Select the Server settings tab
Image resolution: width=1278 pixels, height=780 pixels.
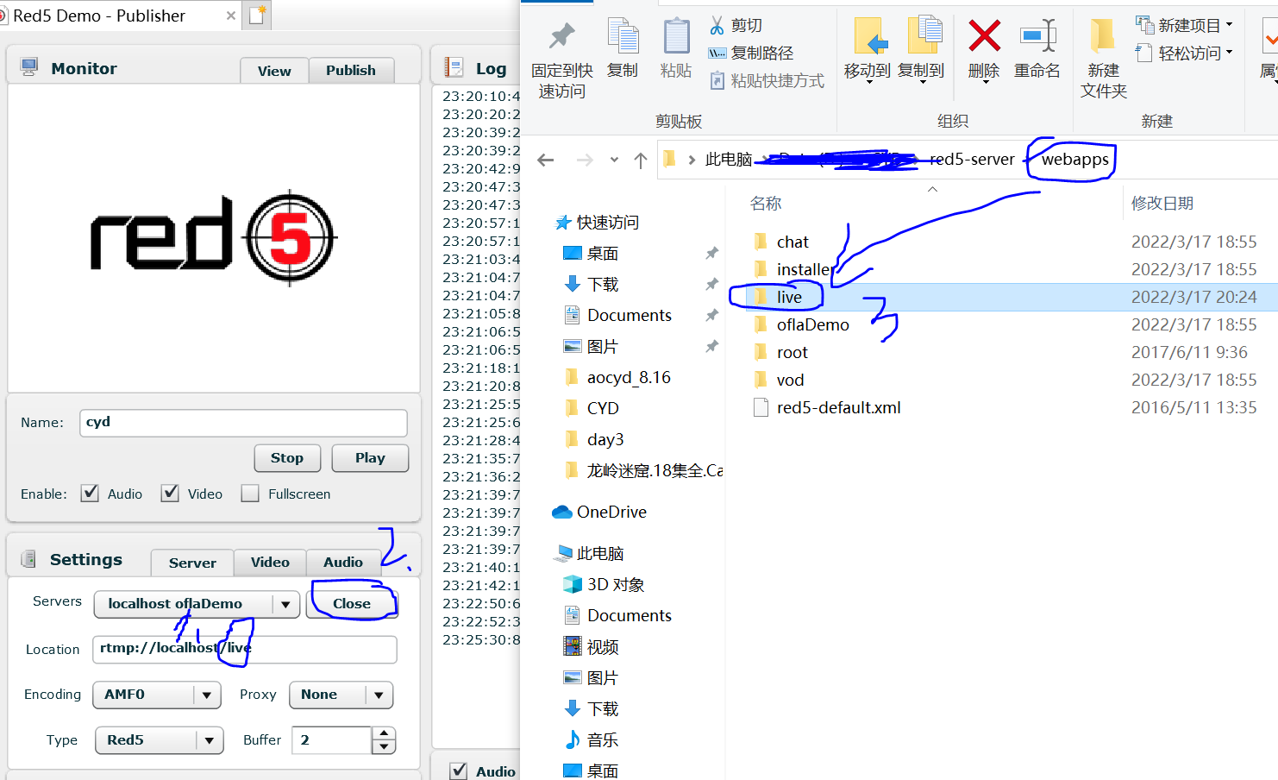[192, 563]
